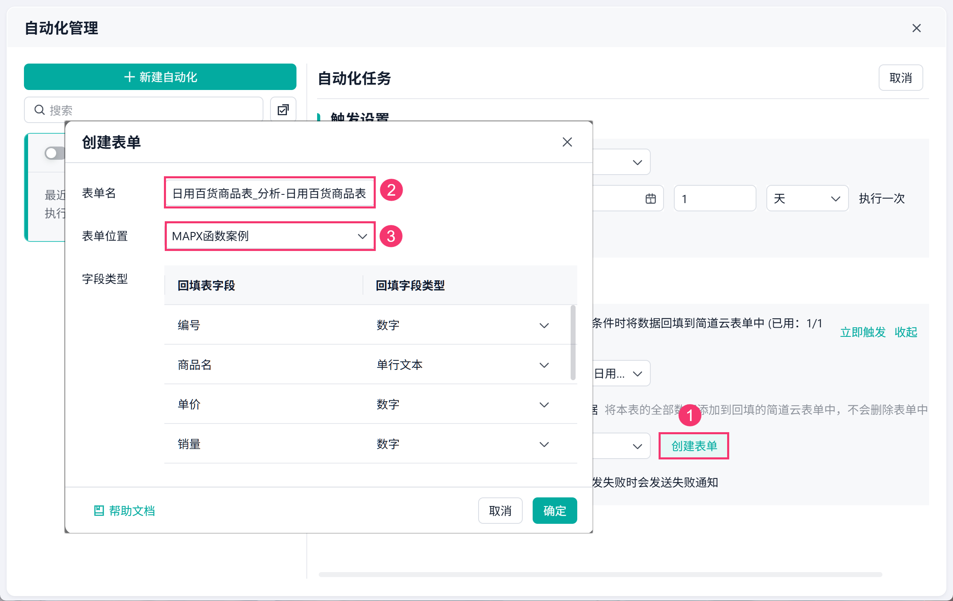The height and width of the screenshot is (601, 953).
Task: Cancel the 创建表单 dialog
Action: point(500,511)
